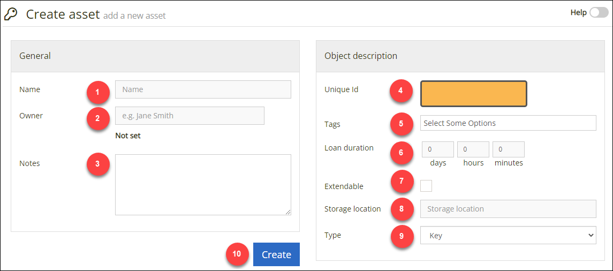This screenshot has height=271, width=613.
Task: Click red marker number 1
Action: tap(98, 92)
